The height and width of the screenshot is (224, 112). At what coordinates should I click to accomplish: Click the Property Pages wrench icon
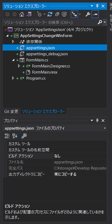coord(24,136)
